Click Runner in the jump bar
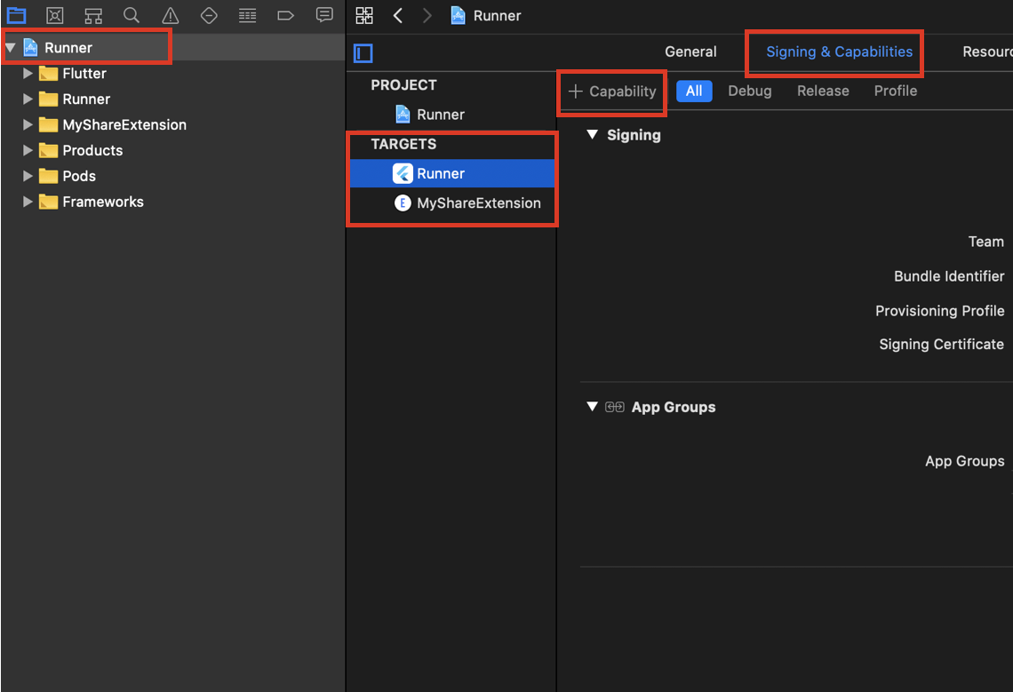 tap(497, 15)
